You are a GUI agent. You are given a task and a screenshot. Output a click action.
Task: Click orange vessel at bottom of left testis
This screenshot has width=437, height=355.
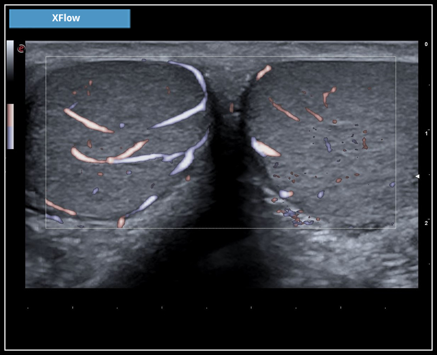coord(121,222)
